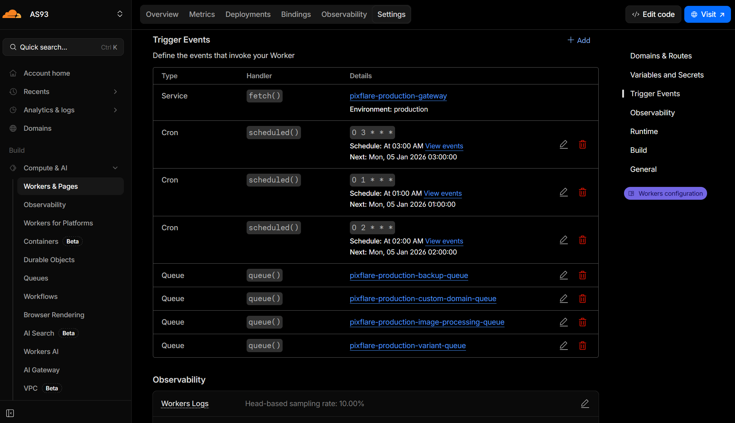Delete the pixflare-production-backup-queue trigger
Image resolution: width=735 pixels, height=423 pixels.
[582, 275]
